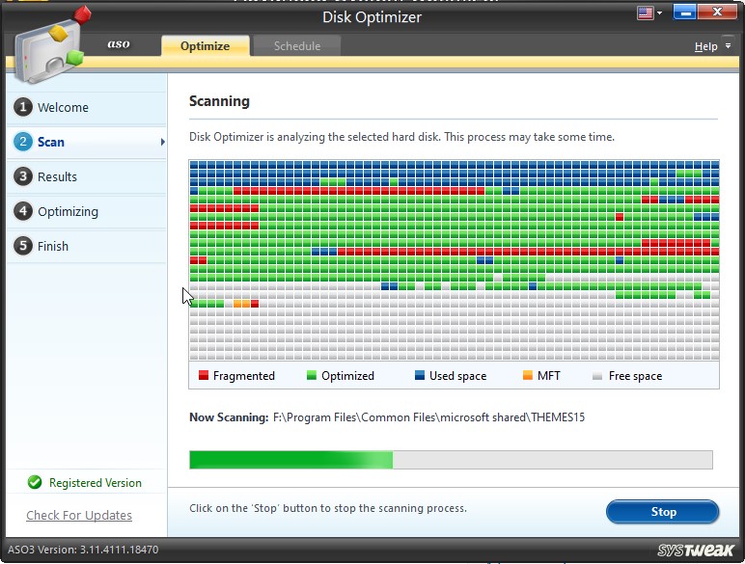The height and width of the screenshot is (564, 745).
Task: Open step 3 Results
Action: click(x=87, y=176)
